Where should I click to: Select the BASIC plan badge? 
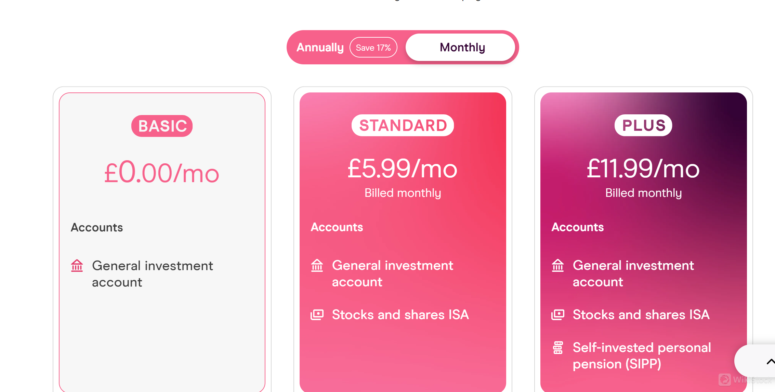click(162, 126)
